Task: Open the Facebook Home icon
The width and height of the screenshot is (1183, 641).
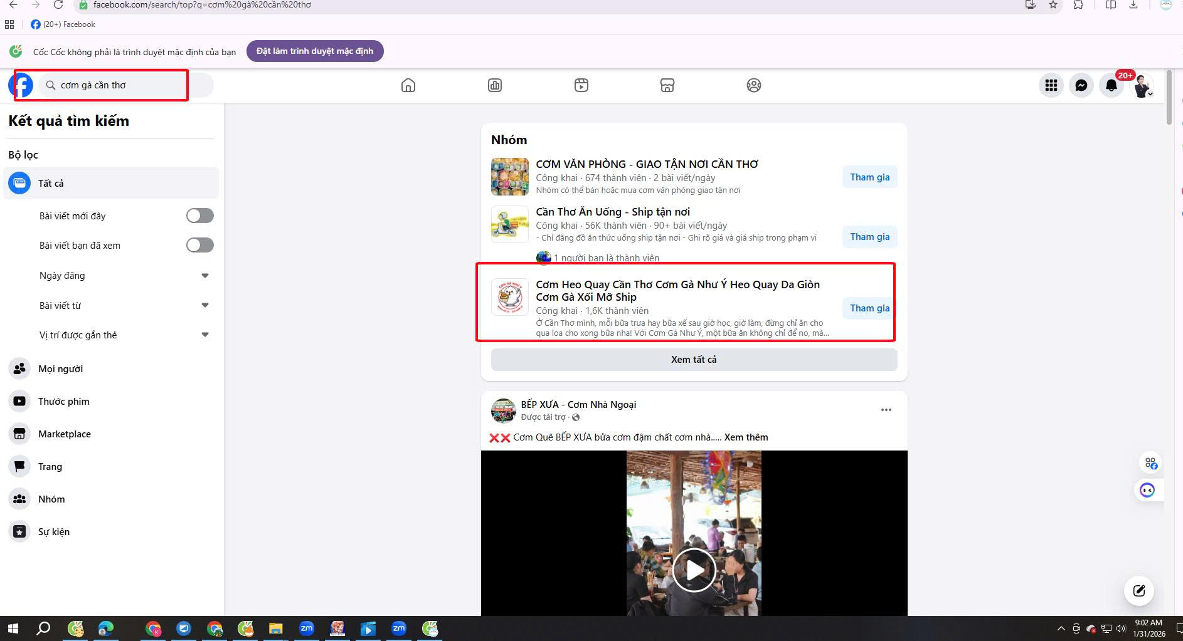Action: pyautogui.click(x=408, y=85)
